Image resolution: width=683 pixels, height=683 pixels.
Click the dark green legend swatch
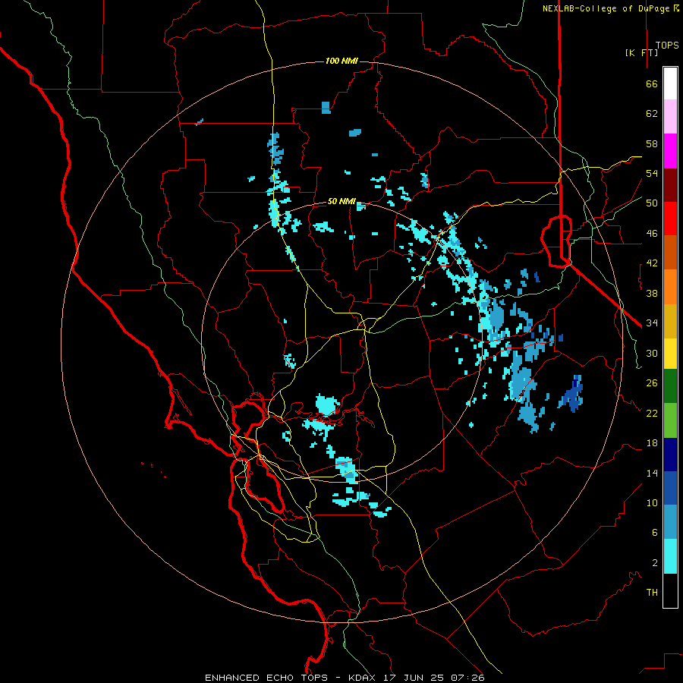pyautogui.click(x=670, y=386)
